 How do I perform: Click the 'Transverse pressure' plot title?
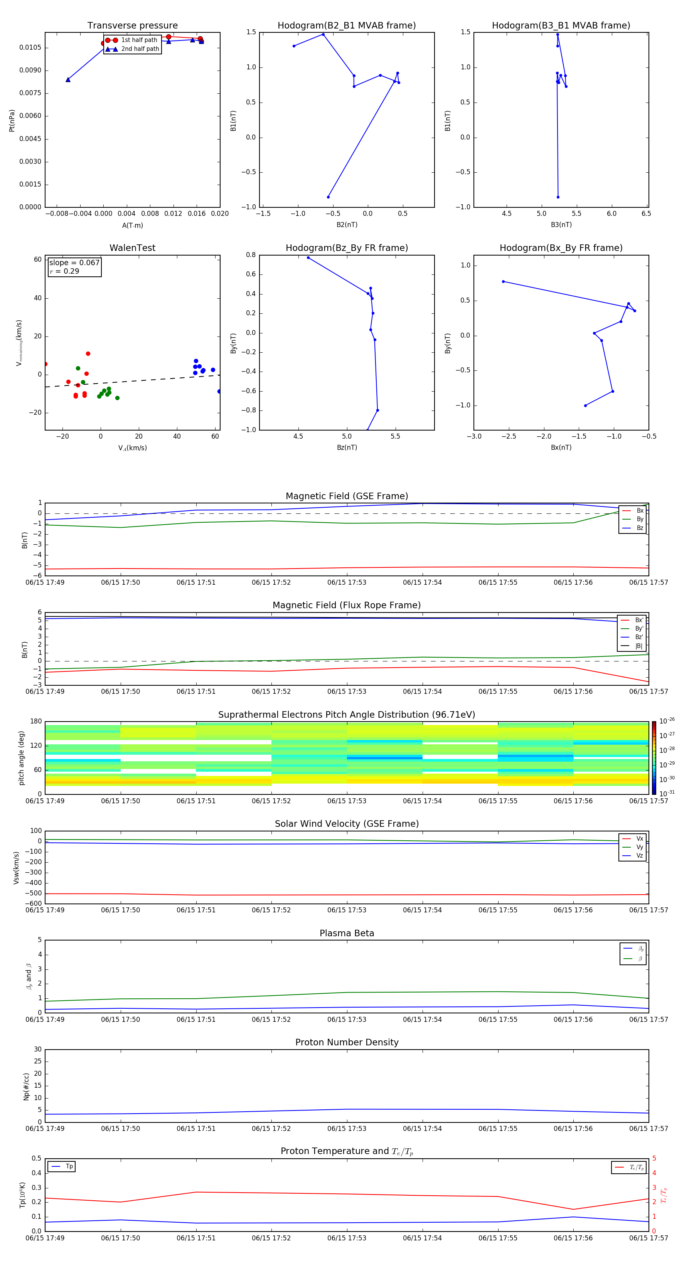(132, 26)
